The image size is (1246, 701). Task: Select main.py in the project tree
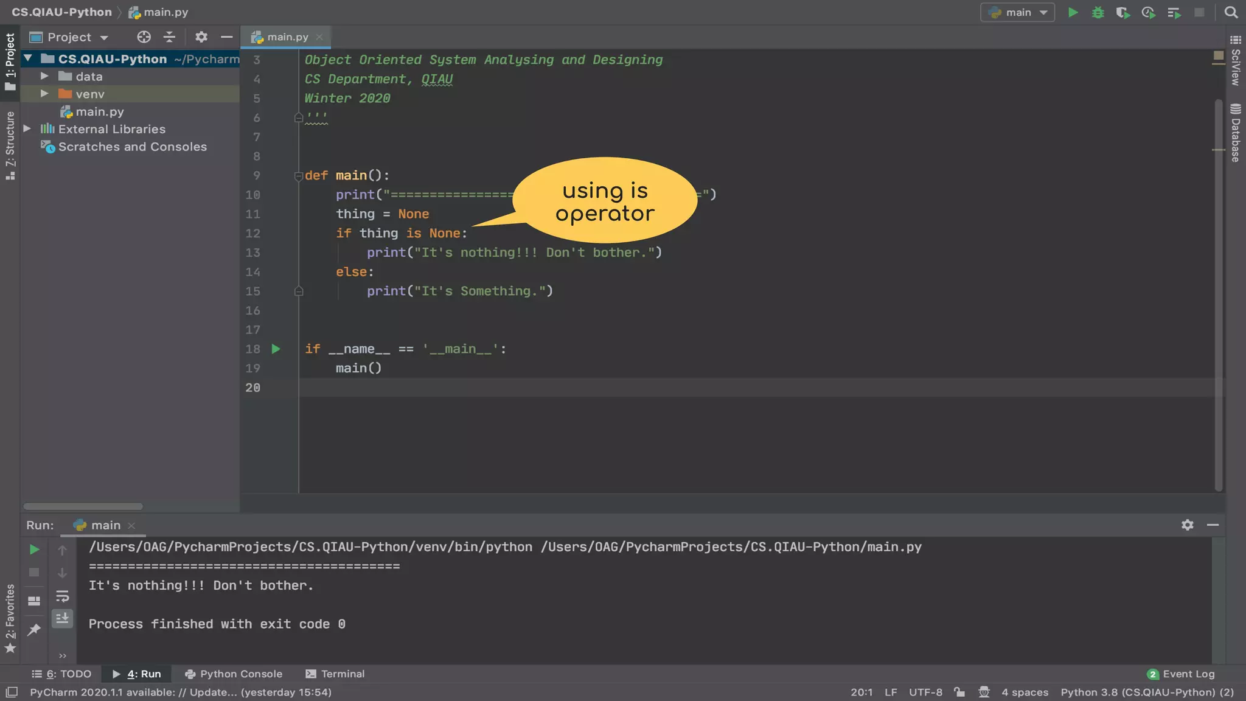(x=99, y=111)
